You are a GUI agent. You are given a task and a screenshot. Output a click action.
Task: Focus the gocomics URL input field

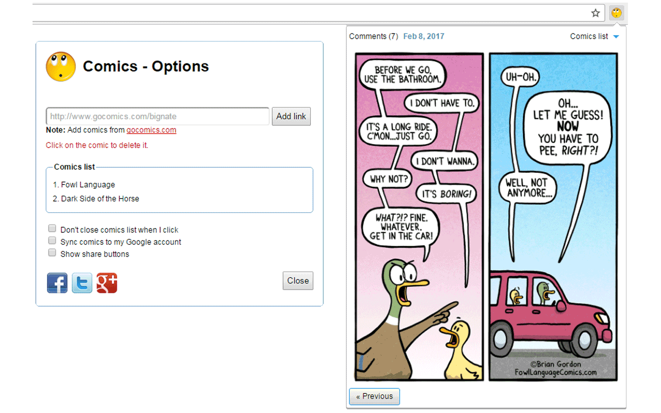tap(158, 116)
